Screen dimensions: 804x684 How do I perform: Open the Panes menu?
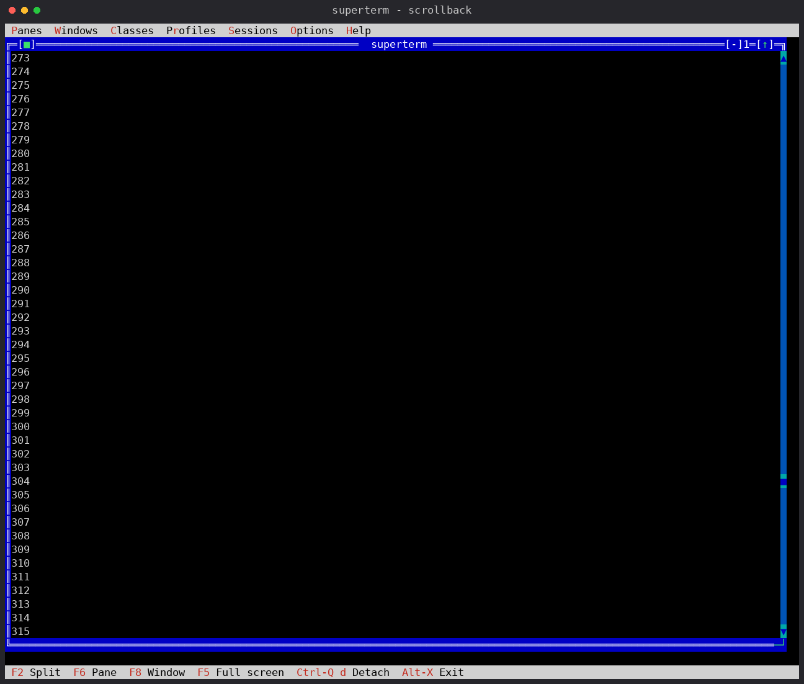(27, 30)
